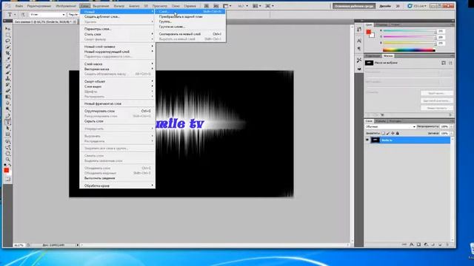Pick a color from the spectrum ramp
Viewport: 474px width, 266px height.
tap(409, 50)
